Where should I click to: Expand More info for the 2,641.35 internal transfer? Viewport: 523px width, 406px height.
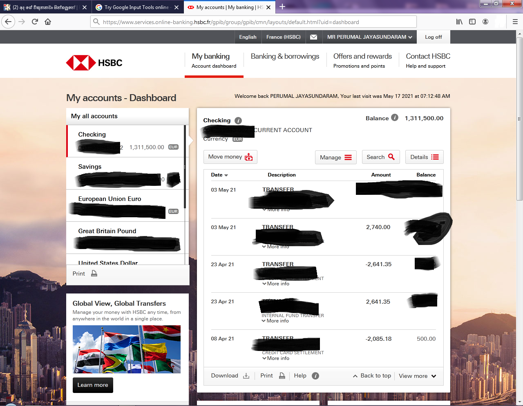coord(275,321)
